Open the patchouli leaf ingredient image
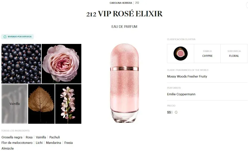Image resolution: width=248 pixels, height=151 pixels. click(41, 104)
